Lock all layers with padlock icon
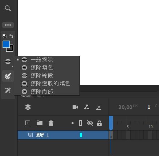Screen dimensions: 159x156 [99, 123]
